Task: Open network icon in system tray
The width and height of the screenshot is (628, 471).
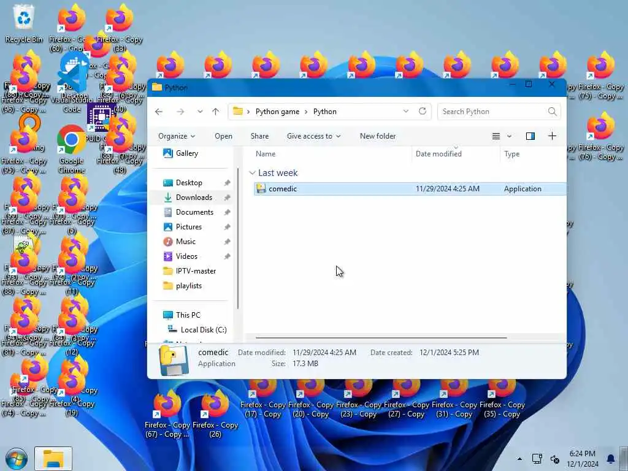Action: 537,459
